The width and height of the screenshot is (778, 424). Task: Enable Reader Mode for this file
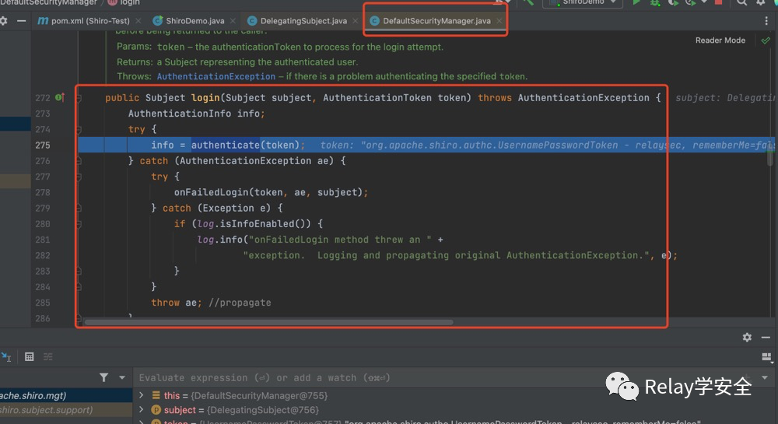(x=720, y=40)
